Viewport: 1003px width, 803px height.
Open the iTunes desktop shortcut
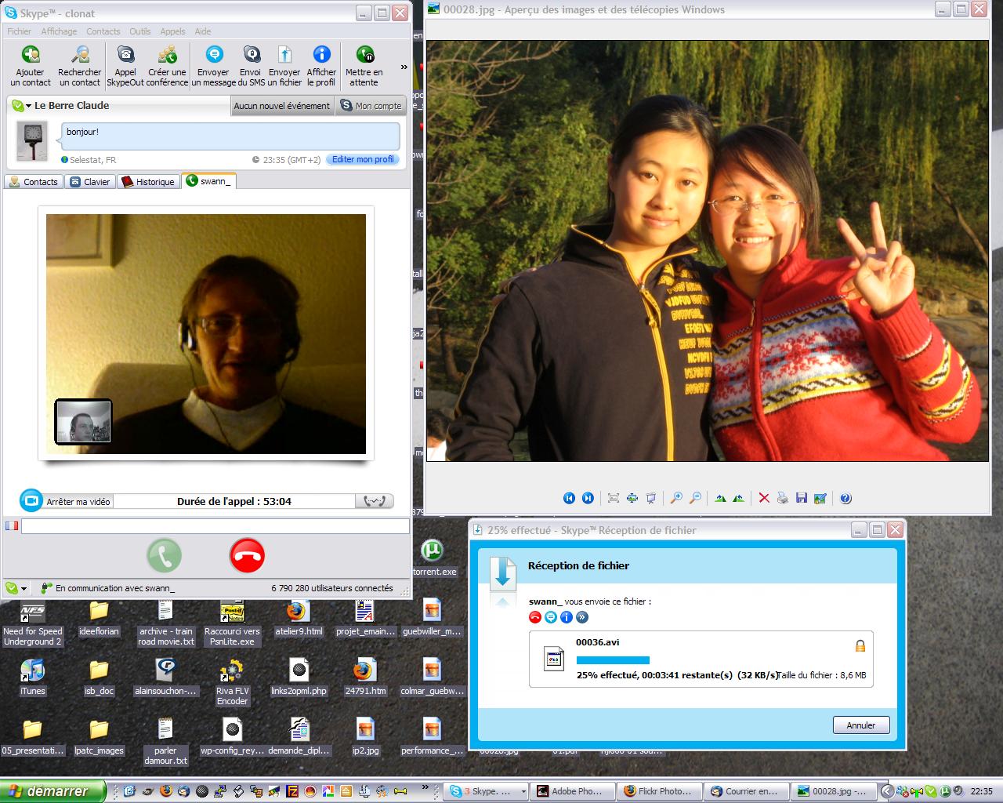tap(32, 677)
